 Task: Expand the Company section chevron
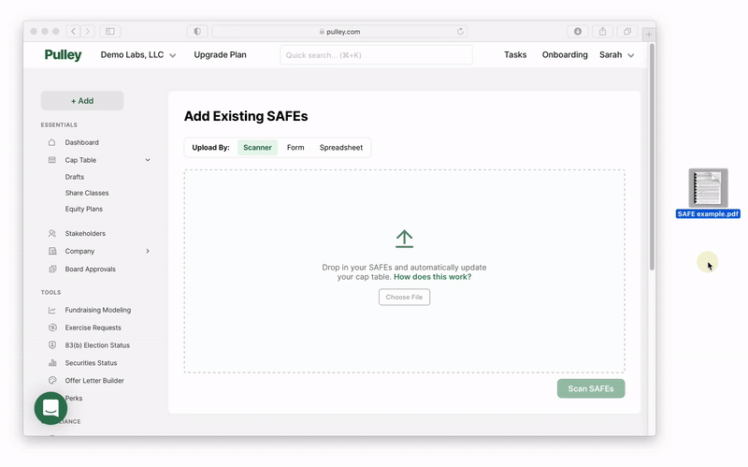click(148, 251)
